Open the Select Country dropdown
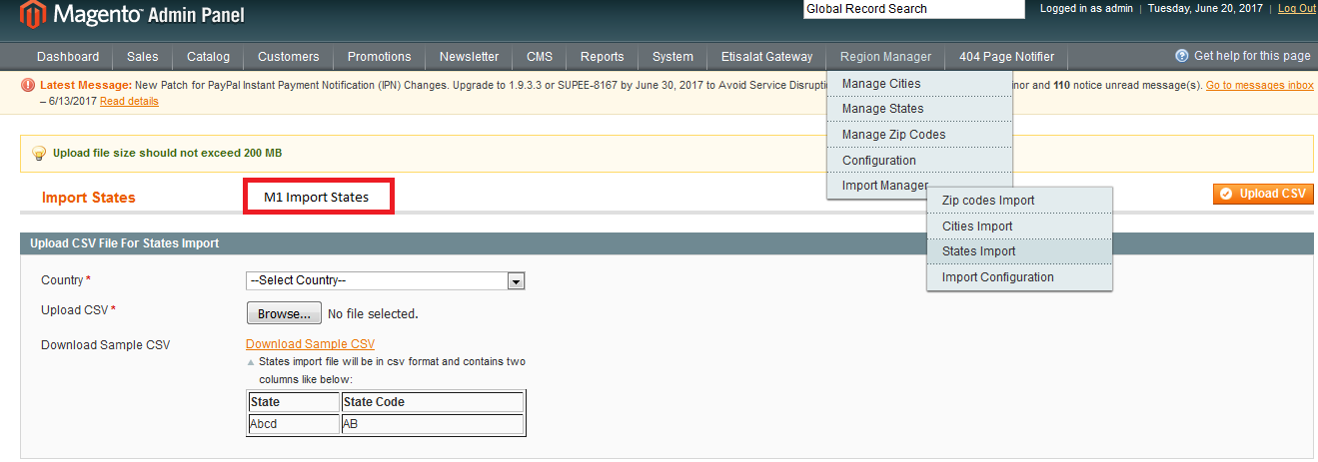Screen dimensions: 1318x462 [x=386, y=281]
